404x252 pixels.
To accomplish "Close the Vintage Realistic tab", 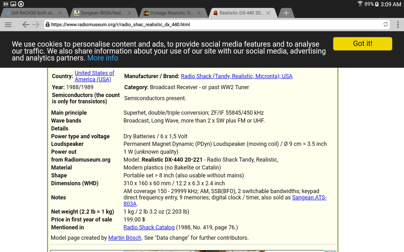I will [x=199, y=13].
